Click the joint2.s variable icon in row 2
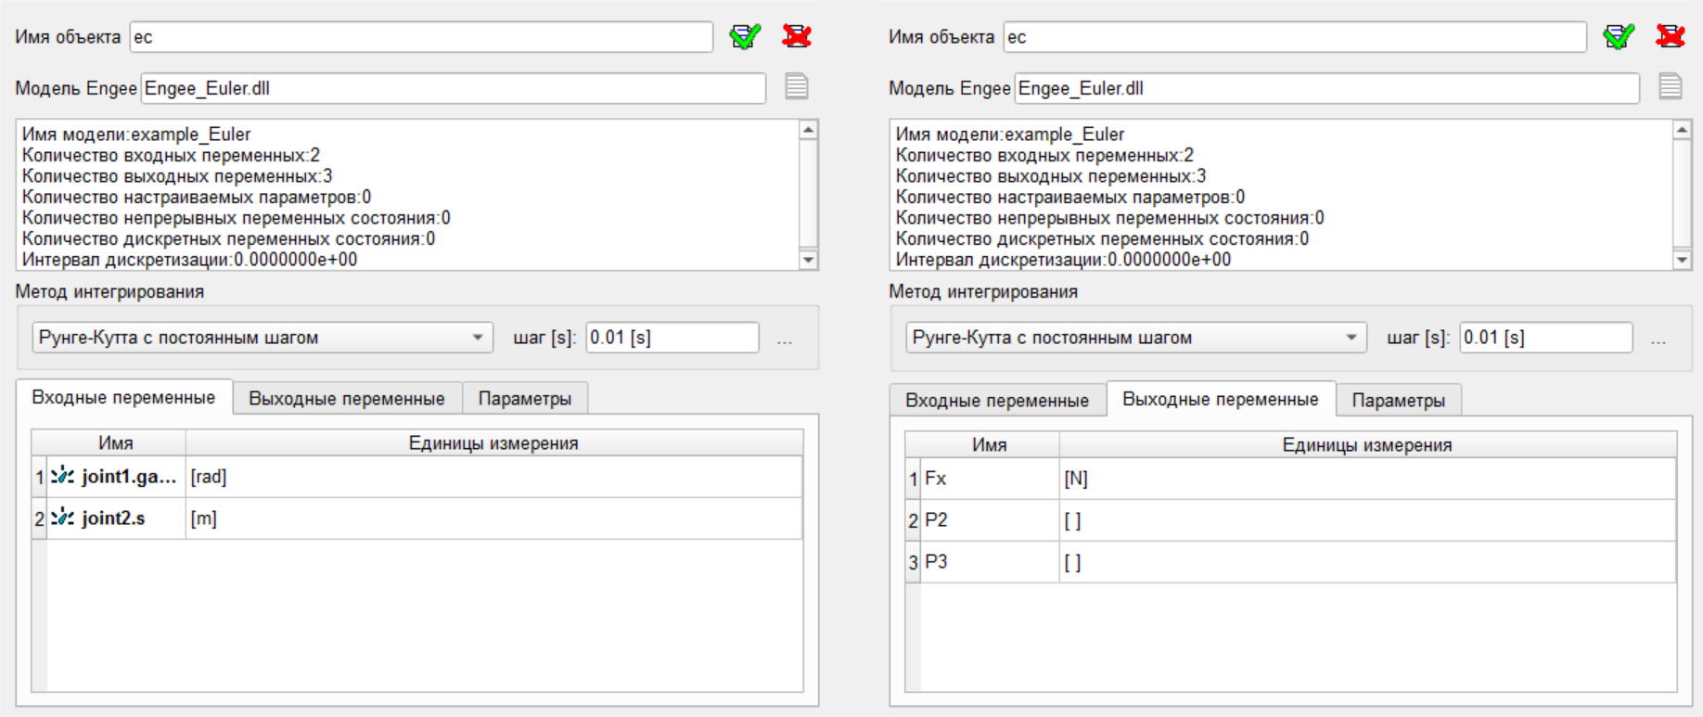 click(63, 518)
